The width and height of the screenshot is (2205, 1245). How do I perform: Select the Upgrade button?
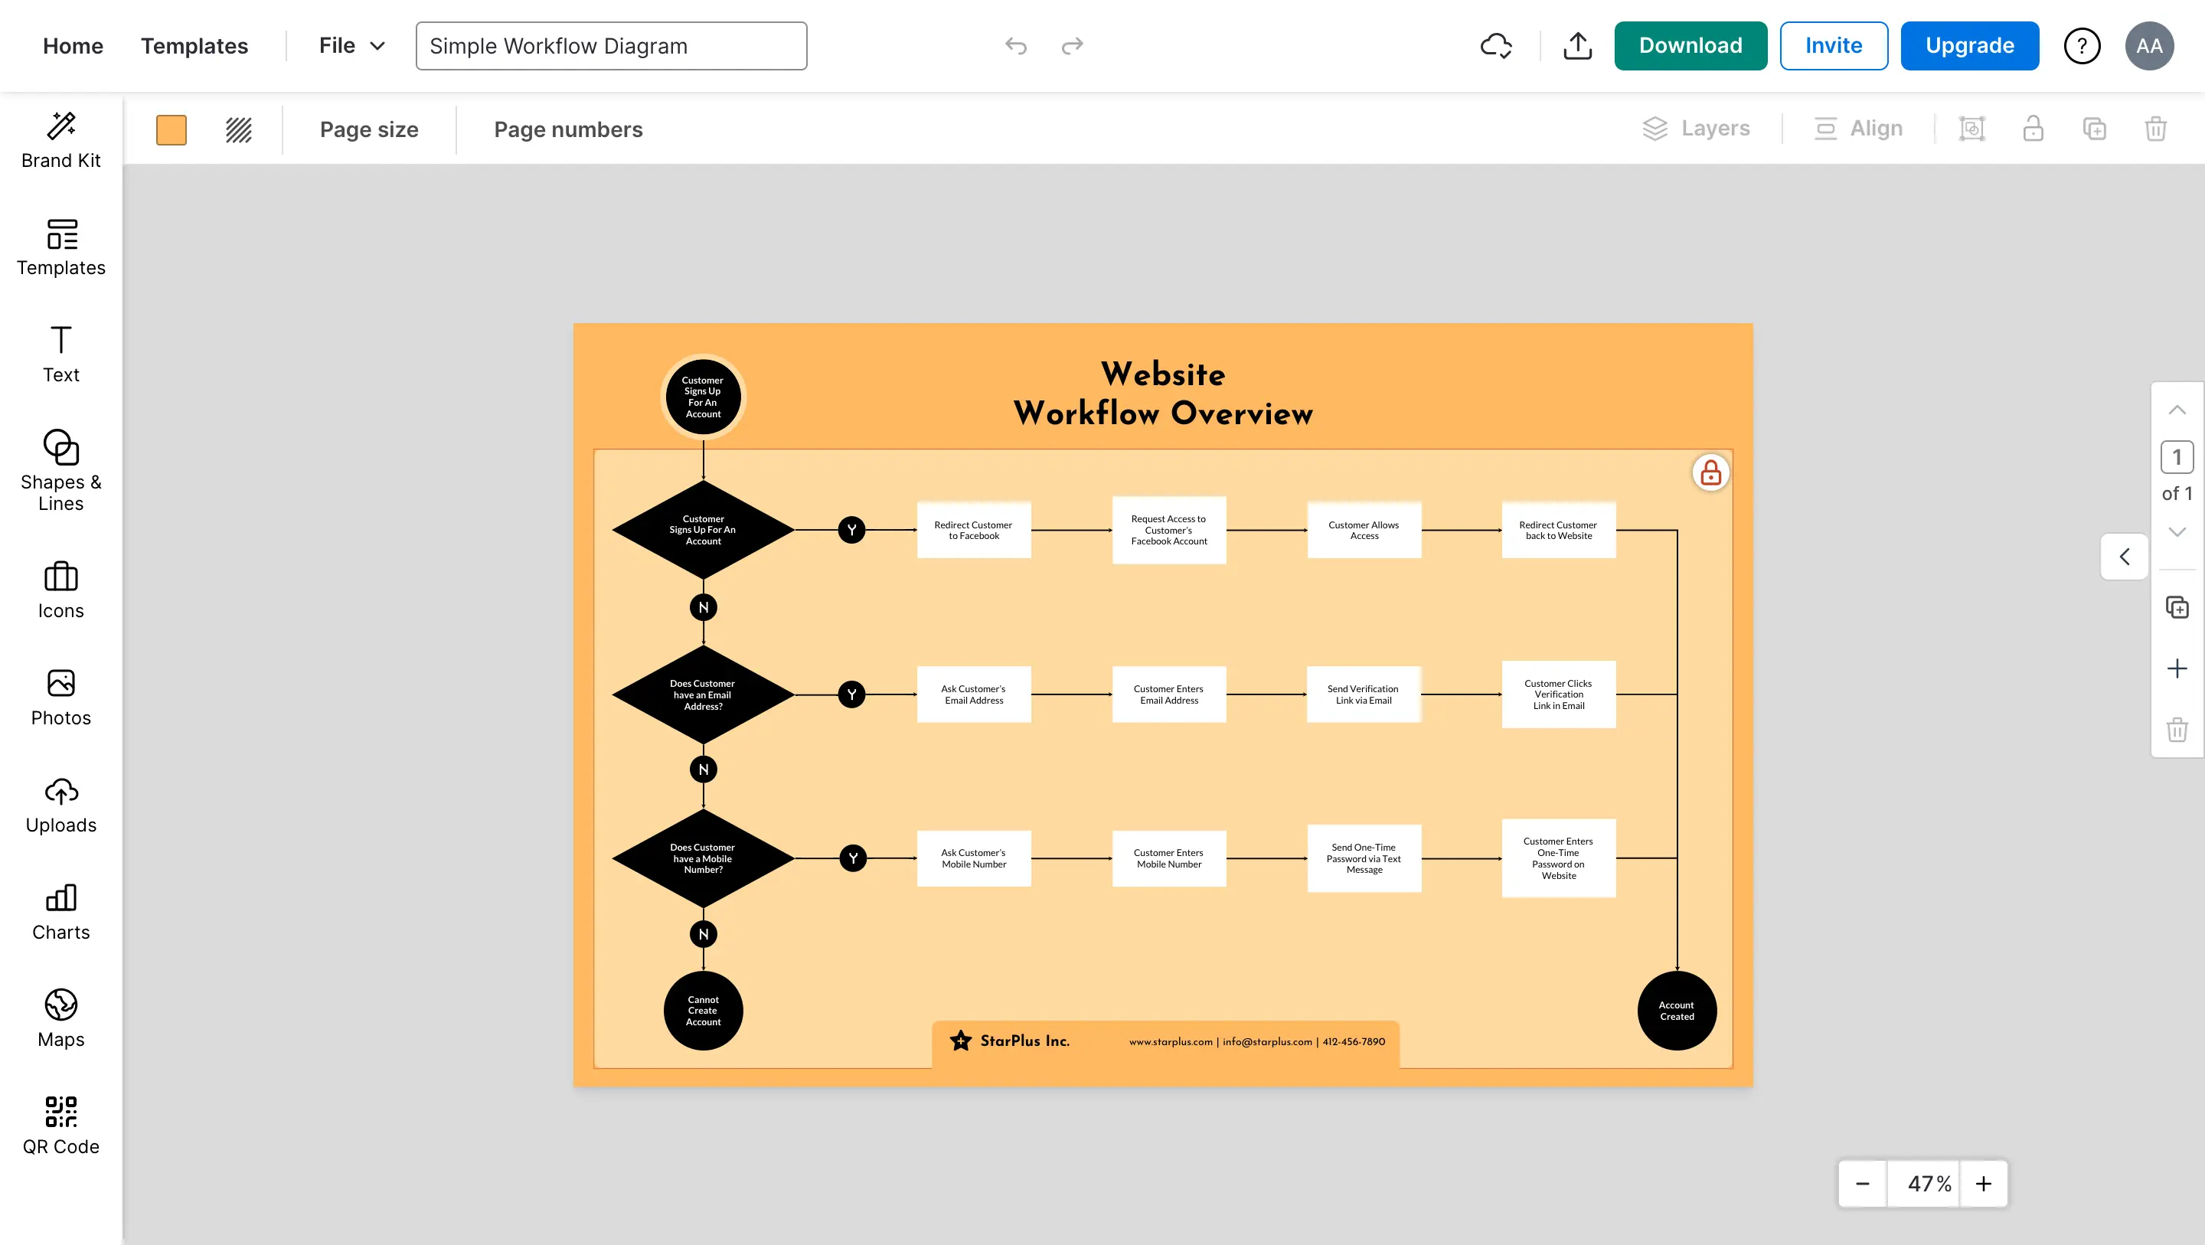1970,45
